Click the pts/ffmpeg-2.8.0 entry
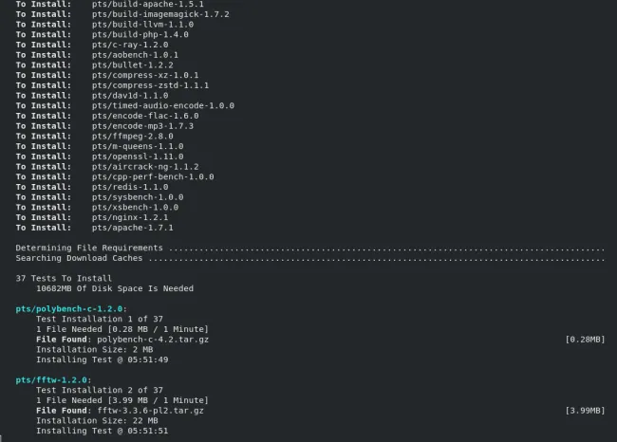Screen dimensions: 617x442 pos(133,137)
